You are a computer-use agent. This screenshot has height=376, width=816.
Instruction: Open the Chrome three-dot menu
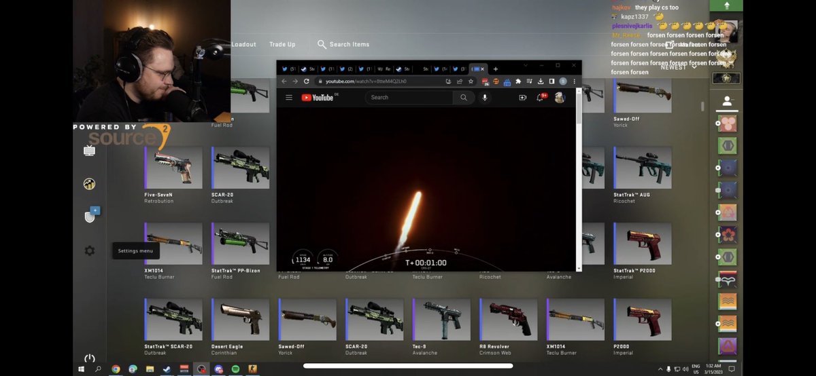coord(575,81)
